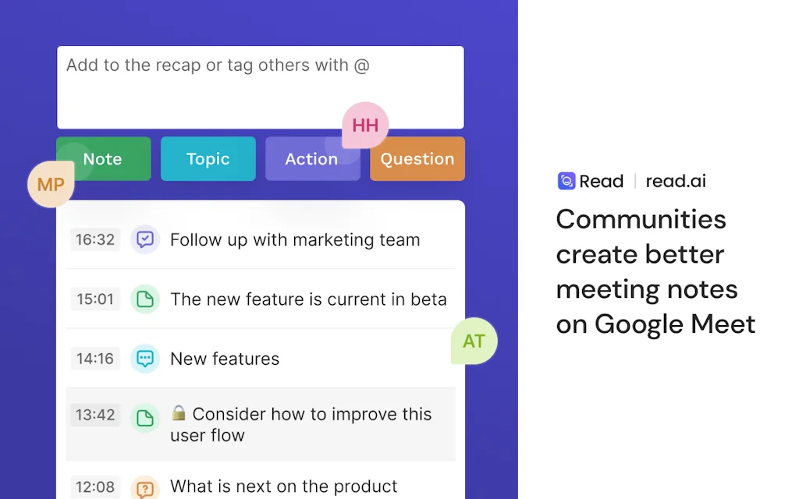The image size is (799, 499).
Task: Click the AT participant avatar badge
Action: coord(474,341)
